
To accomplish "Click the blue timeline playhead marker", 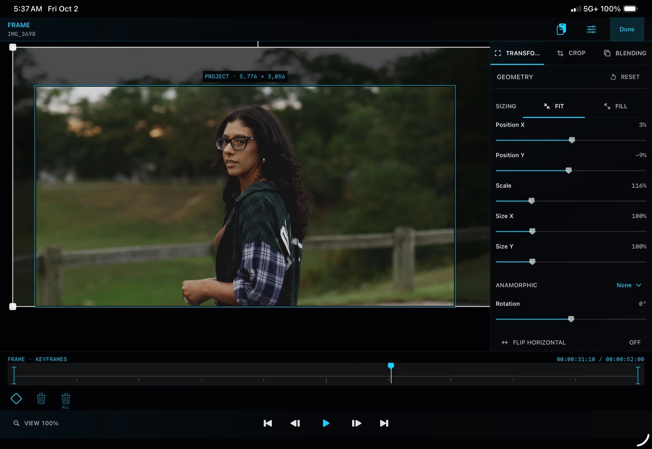I will (391, 365).
